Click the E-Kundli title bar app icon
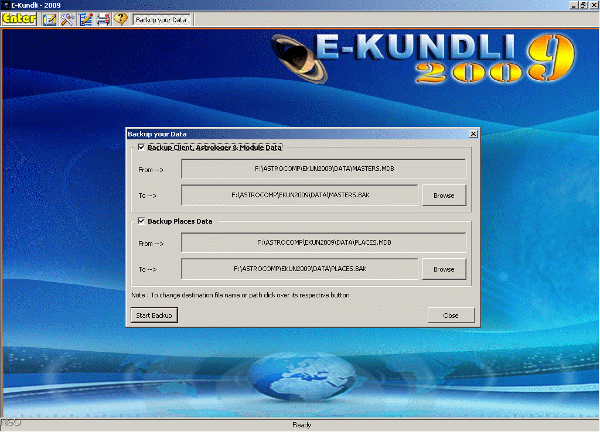This screenshot has height=432, width=600. click(x=5, y=5)
